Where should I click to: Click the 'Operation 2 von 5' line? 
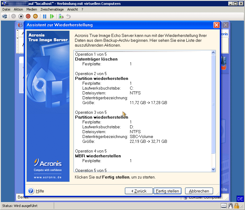click(91, 74)
